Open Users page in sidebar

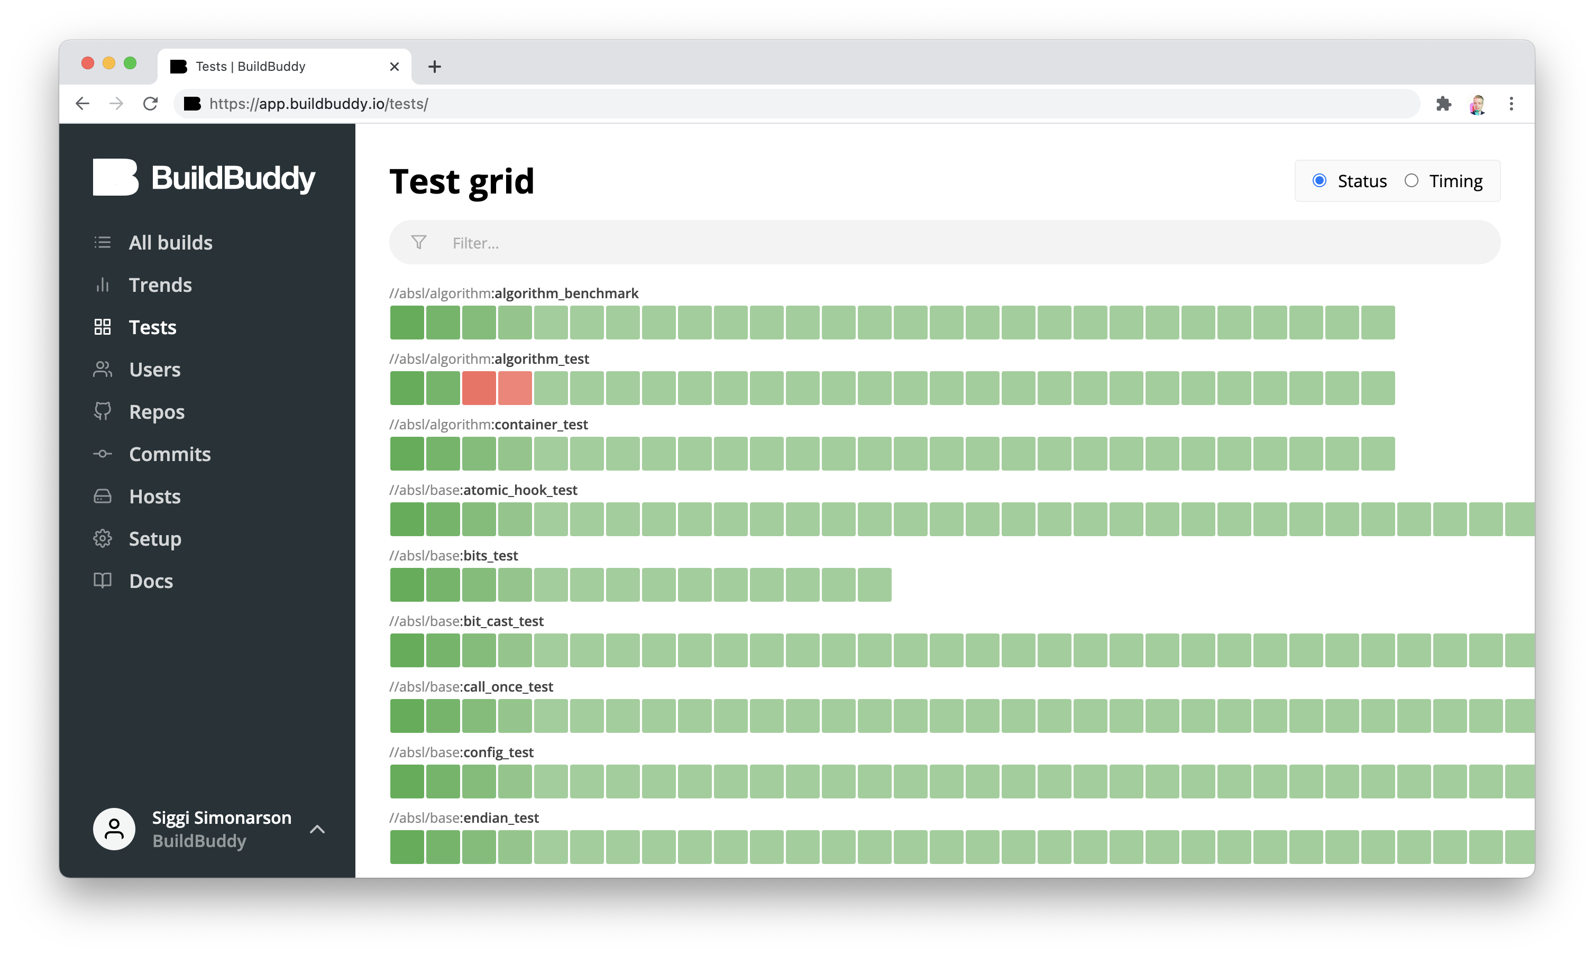tap(154, 369)
